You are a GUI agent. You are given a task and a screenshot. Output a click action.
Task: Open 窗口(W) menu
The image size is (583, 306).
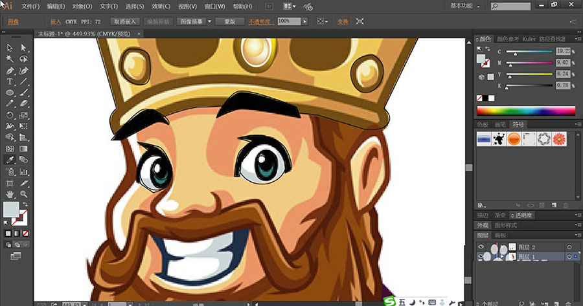pyautogui.click(x=214, y=6)
